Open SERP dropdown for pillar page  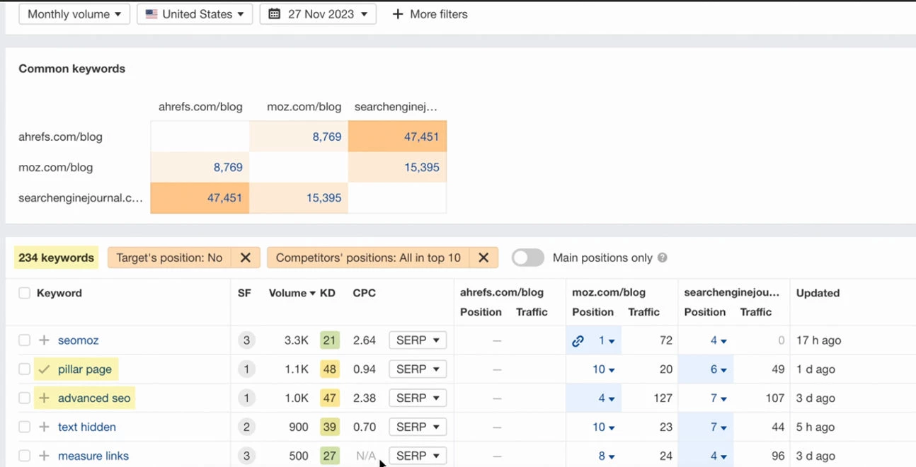418,369
